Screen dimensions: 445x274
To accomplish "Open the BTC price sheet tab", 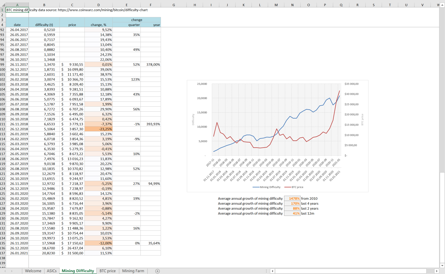I will pos(108,271).
